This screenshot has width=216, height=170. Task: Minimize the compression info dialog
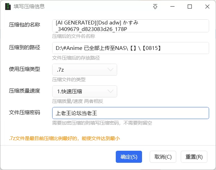tap(172, 7)
